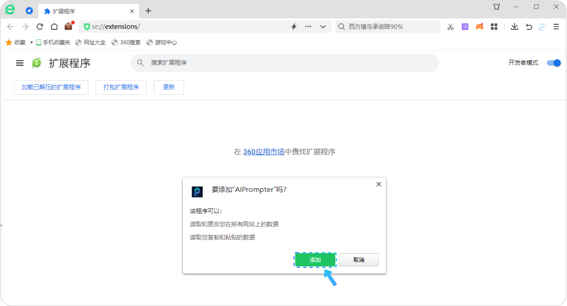Viewport: 567px width, 306px height.
Task: Open the blue pinned tab icon
Action: click(x=29, y=11)
